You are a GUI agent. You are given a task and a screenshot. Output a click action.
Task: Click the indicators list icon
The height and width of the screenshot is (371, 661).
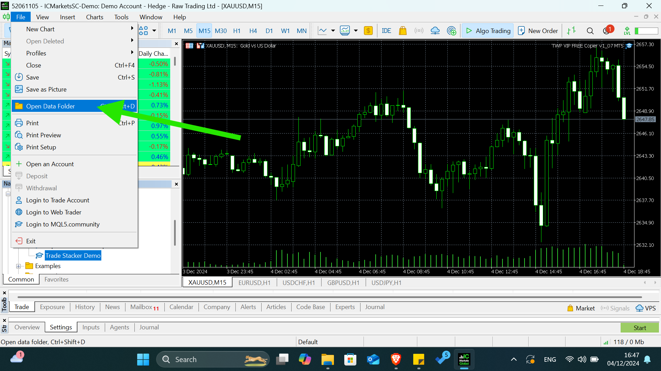coord(345,31)
